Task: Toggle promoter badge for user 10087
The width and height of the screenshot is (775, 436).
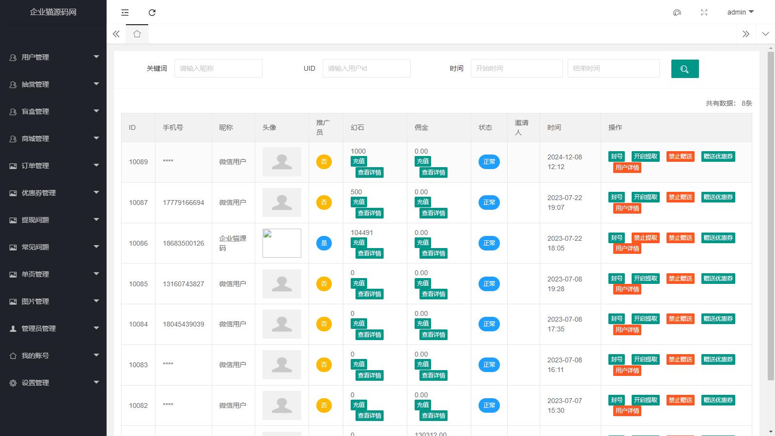Action: (324, 202)
